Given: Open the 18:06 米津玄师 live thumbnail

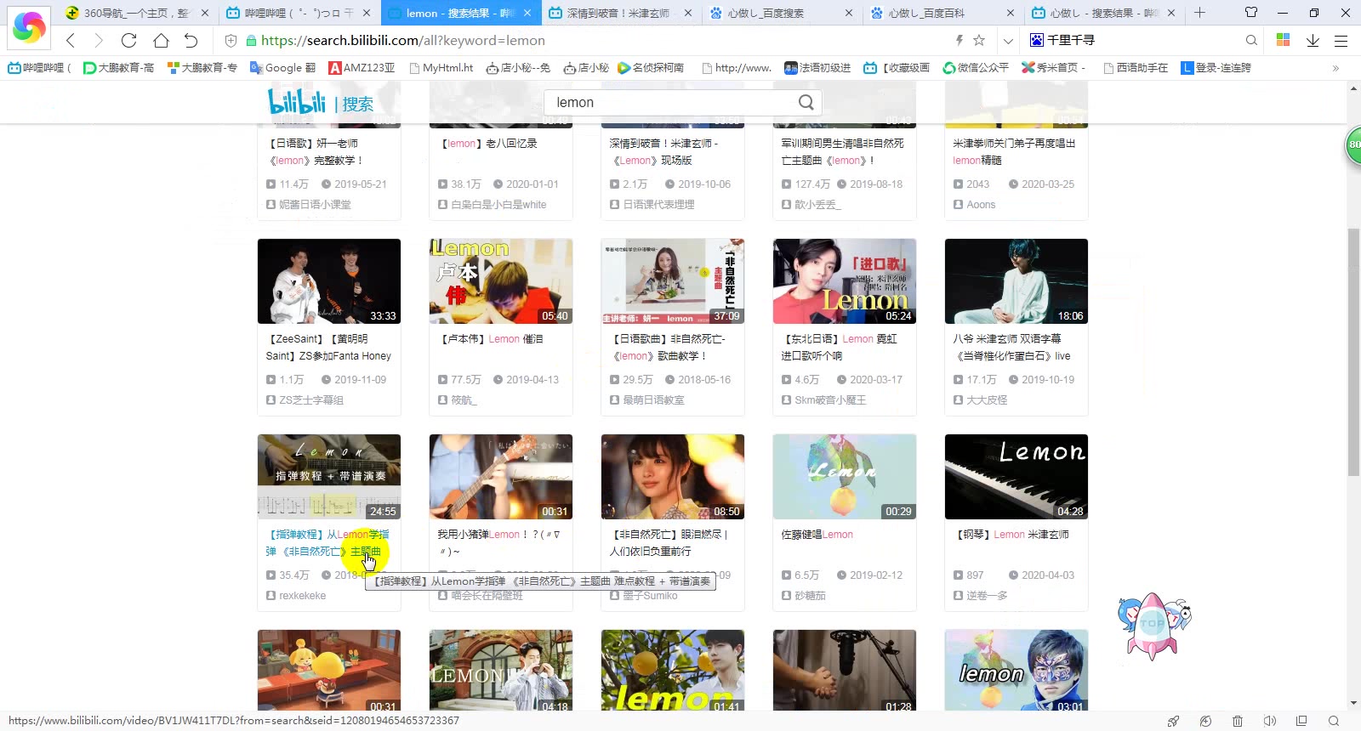Looking at the screenshot, I should (1016, 281).
